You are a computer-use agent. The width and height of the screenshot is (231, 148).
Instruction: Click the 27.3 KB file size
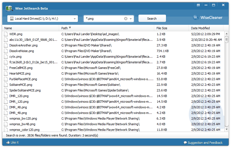coord(162,45)
